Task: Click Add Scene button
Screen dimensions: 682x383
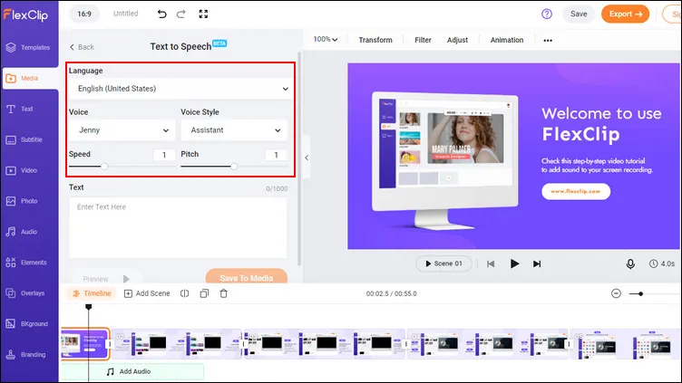Action: pos(147,293)
